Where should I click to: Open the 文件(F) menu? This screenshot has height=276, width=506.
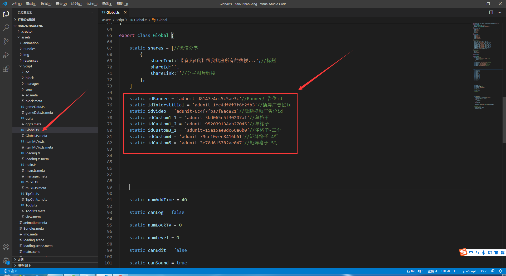pos(16,4)
